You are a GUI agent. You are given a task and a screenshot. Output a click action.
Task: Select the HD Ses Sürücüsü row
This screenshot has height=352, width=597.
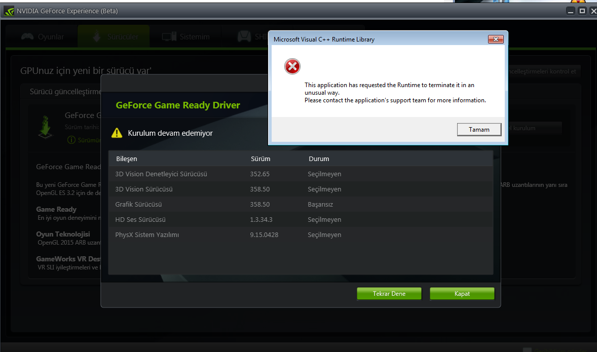[x=301, y=220]
